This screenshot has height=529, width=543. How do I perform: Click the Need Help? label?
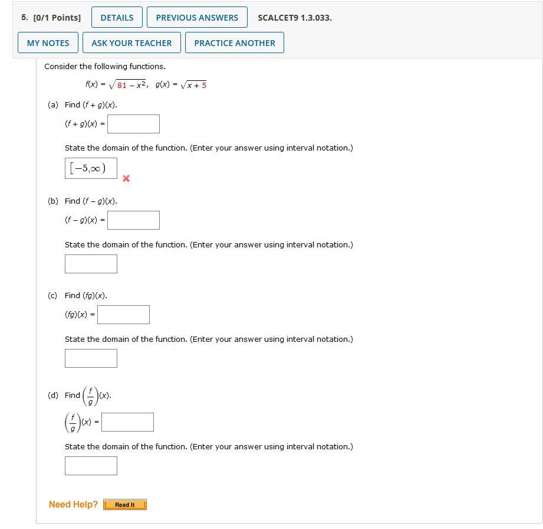73,504
